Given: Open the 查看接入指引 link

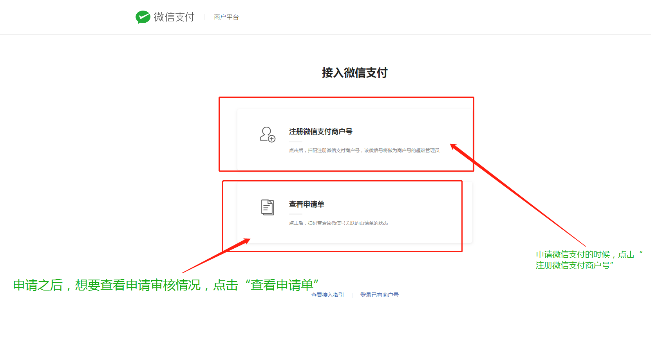Looking at the screenshot, I should (327, 295).
